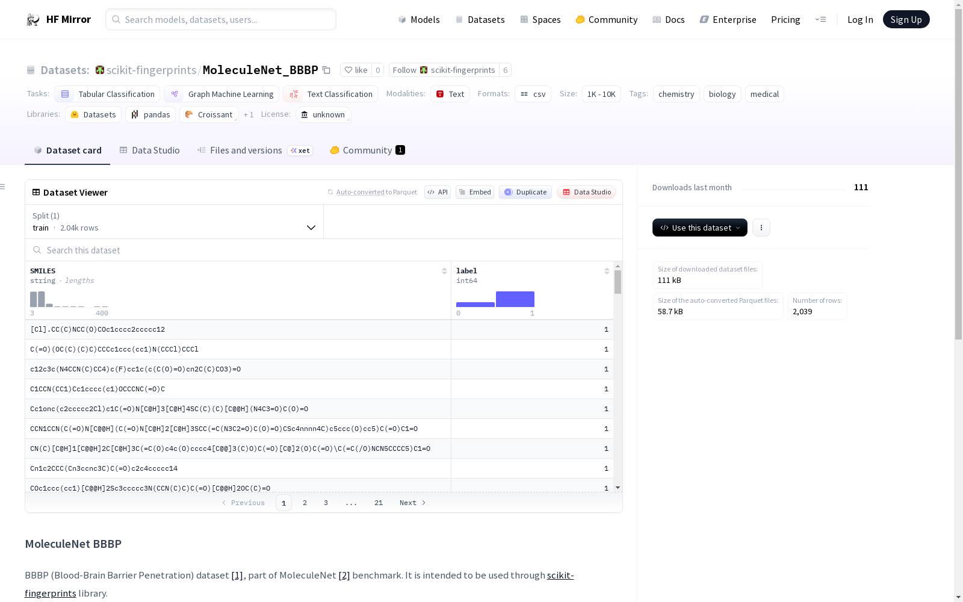Image resolution: width=963 pixels, height=602 pixels.
Task: Sort the SMILES column
Action: [x=444, y=271]
